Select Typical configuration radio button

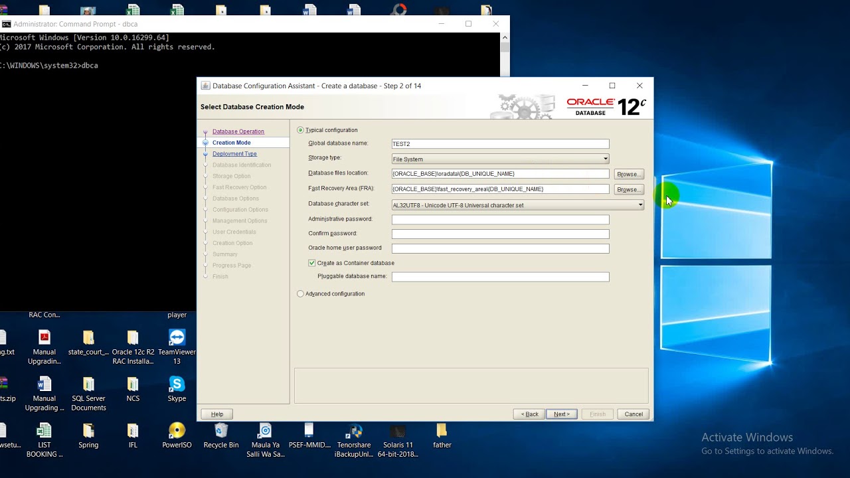301,130
